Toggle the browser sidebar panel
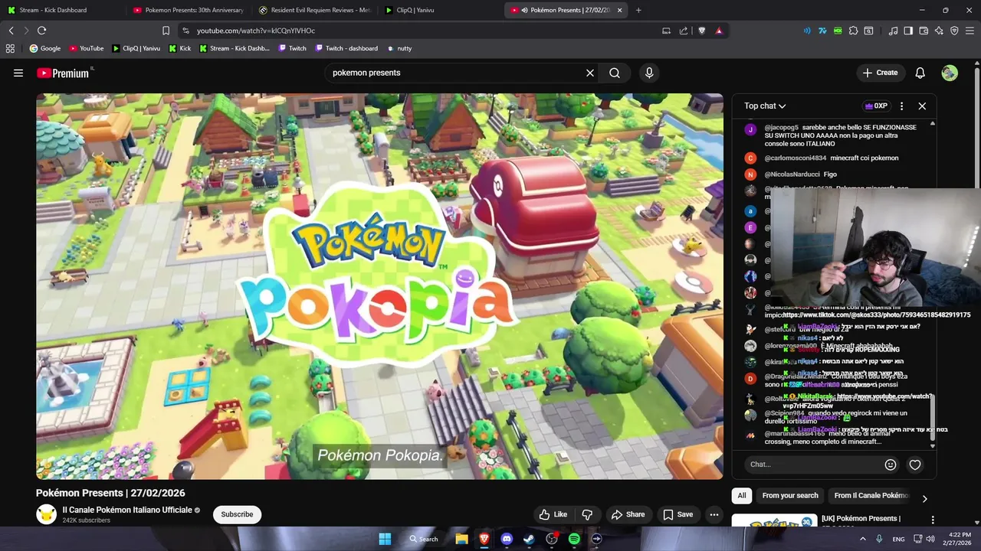This screenshot has width=981, height=551. [908, 31]
